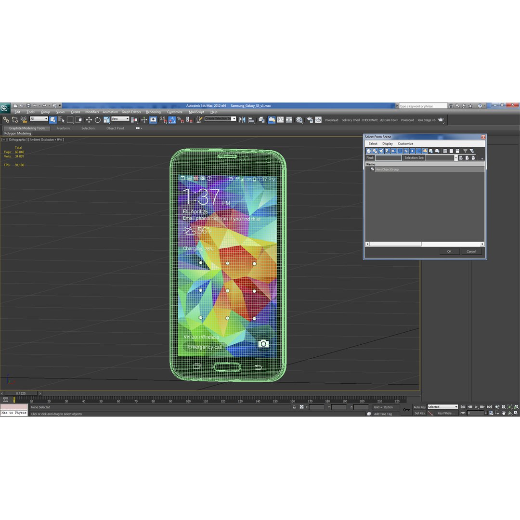Select the Select and Link tool
520x520 pixels.
[6, 120]
